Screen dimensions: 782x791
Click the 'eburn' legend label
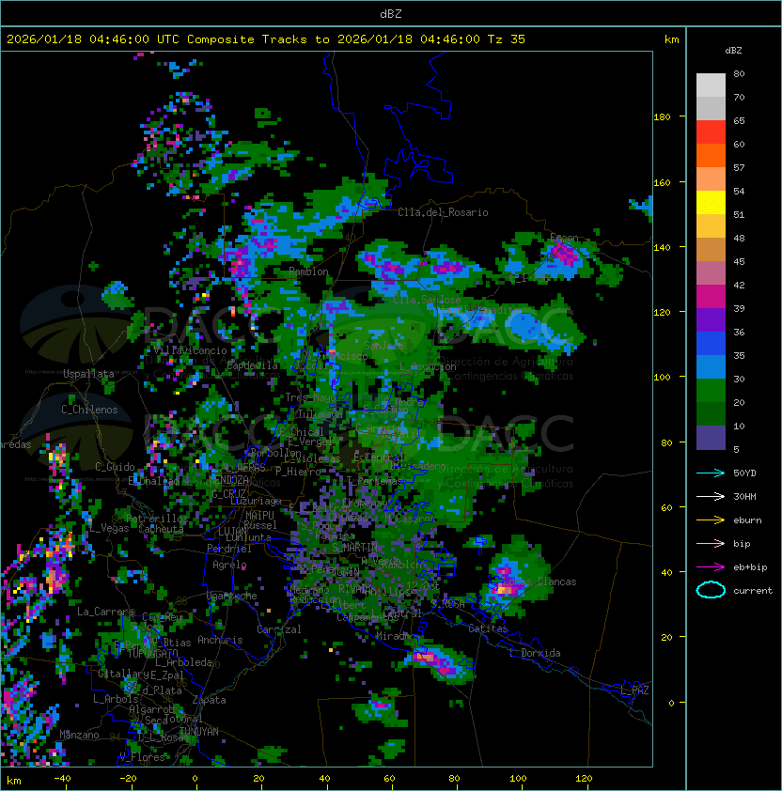click(x=747, y=520)
